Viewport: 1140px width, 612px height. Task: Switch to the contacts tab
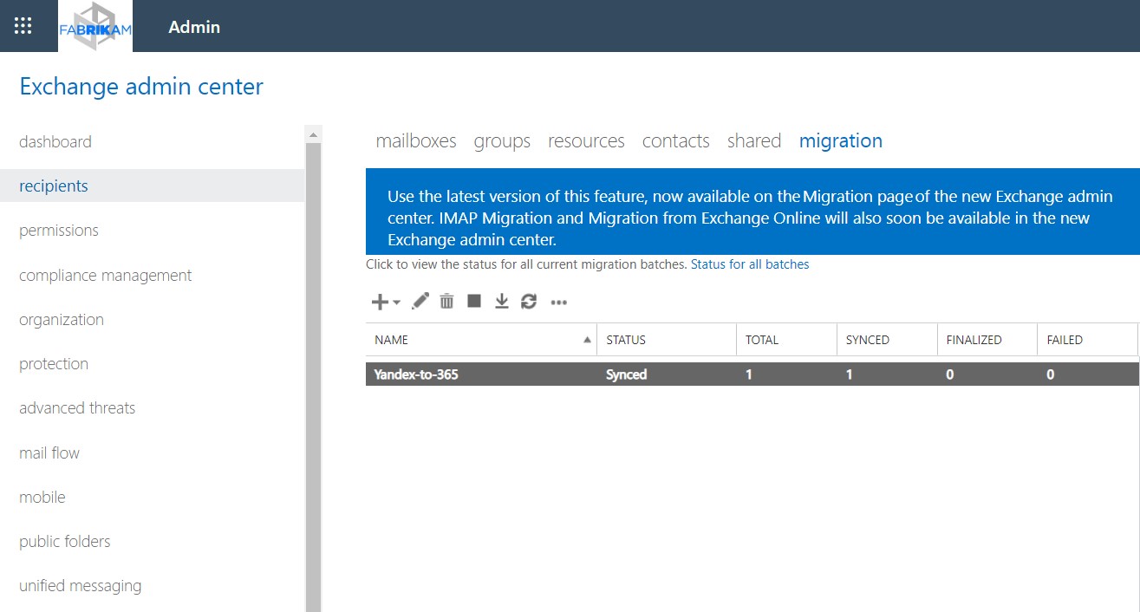(676, 140)
